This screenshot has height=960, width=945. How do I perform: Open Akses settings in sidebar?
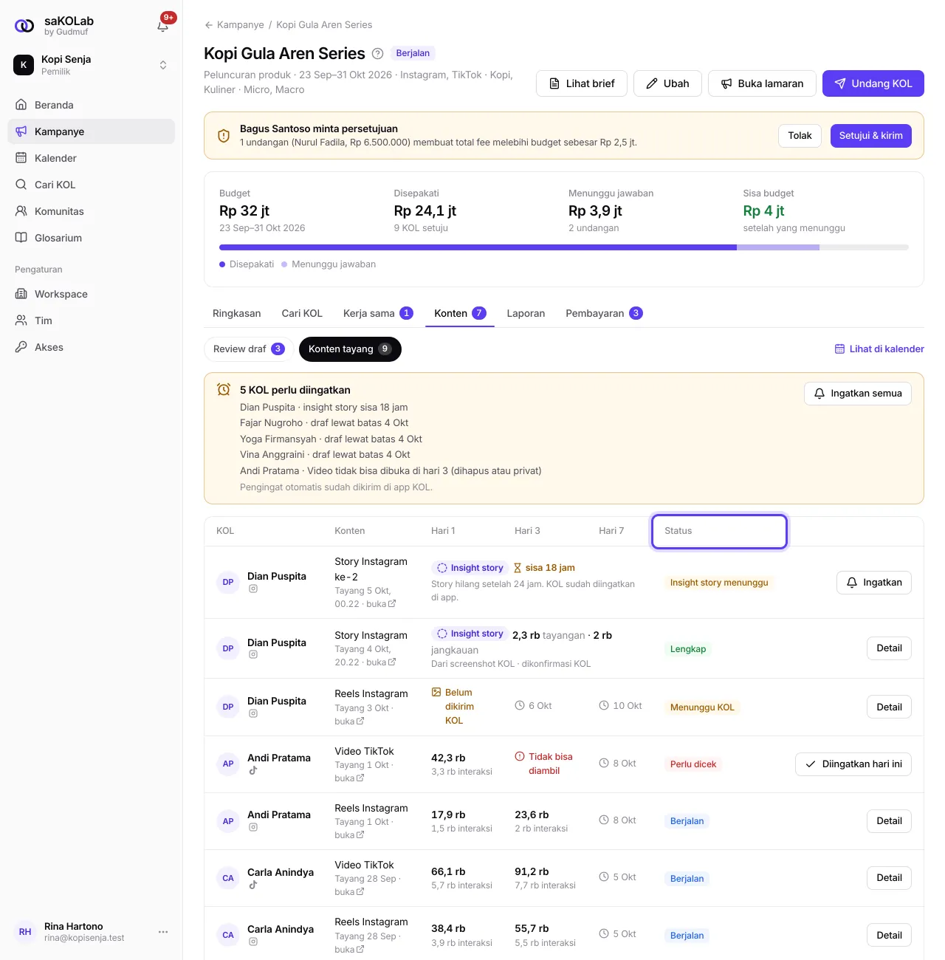(x=91, y=347)
